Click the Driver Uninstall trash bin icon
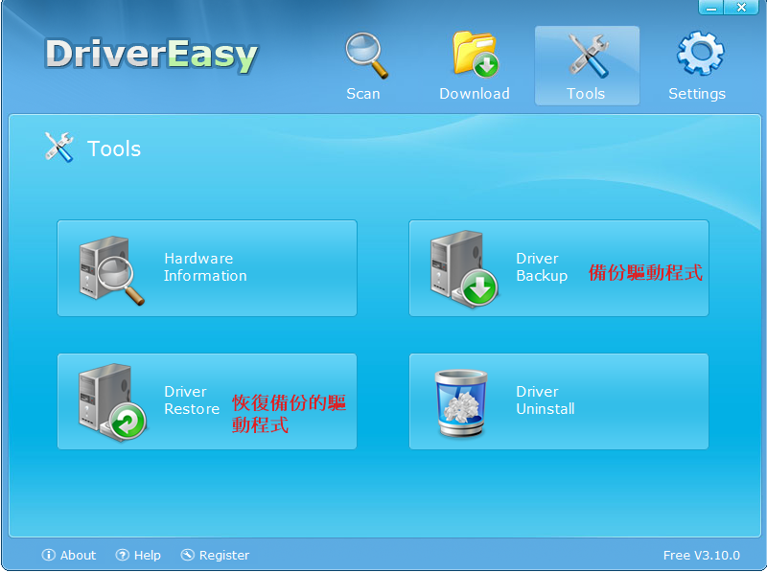This screenshot has height=572, width=767. [461, 403]
